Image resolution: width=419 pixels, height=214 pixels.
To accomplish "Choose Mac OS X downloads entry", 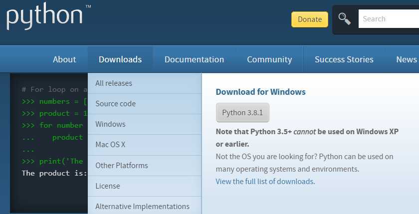I will coord(110,145).
